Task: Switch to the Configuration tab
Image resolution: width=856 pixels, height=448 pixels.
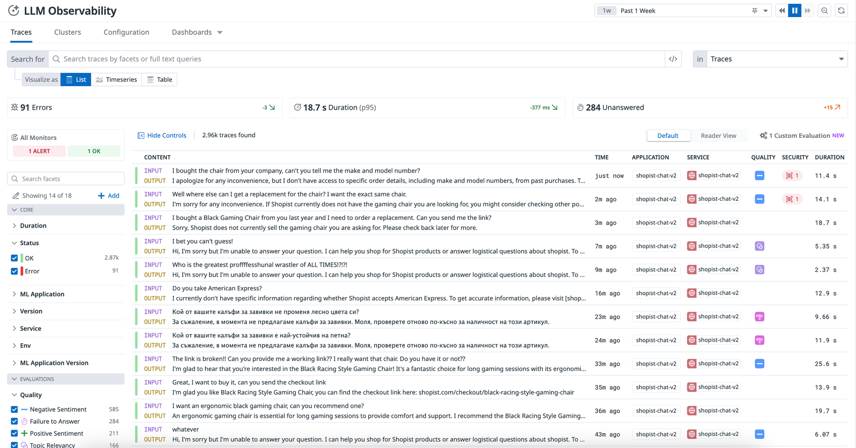Action: point(126,32)
